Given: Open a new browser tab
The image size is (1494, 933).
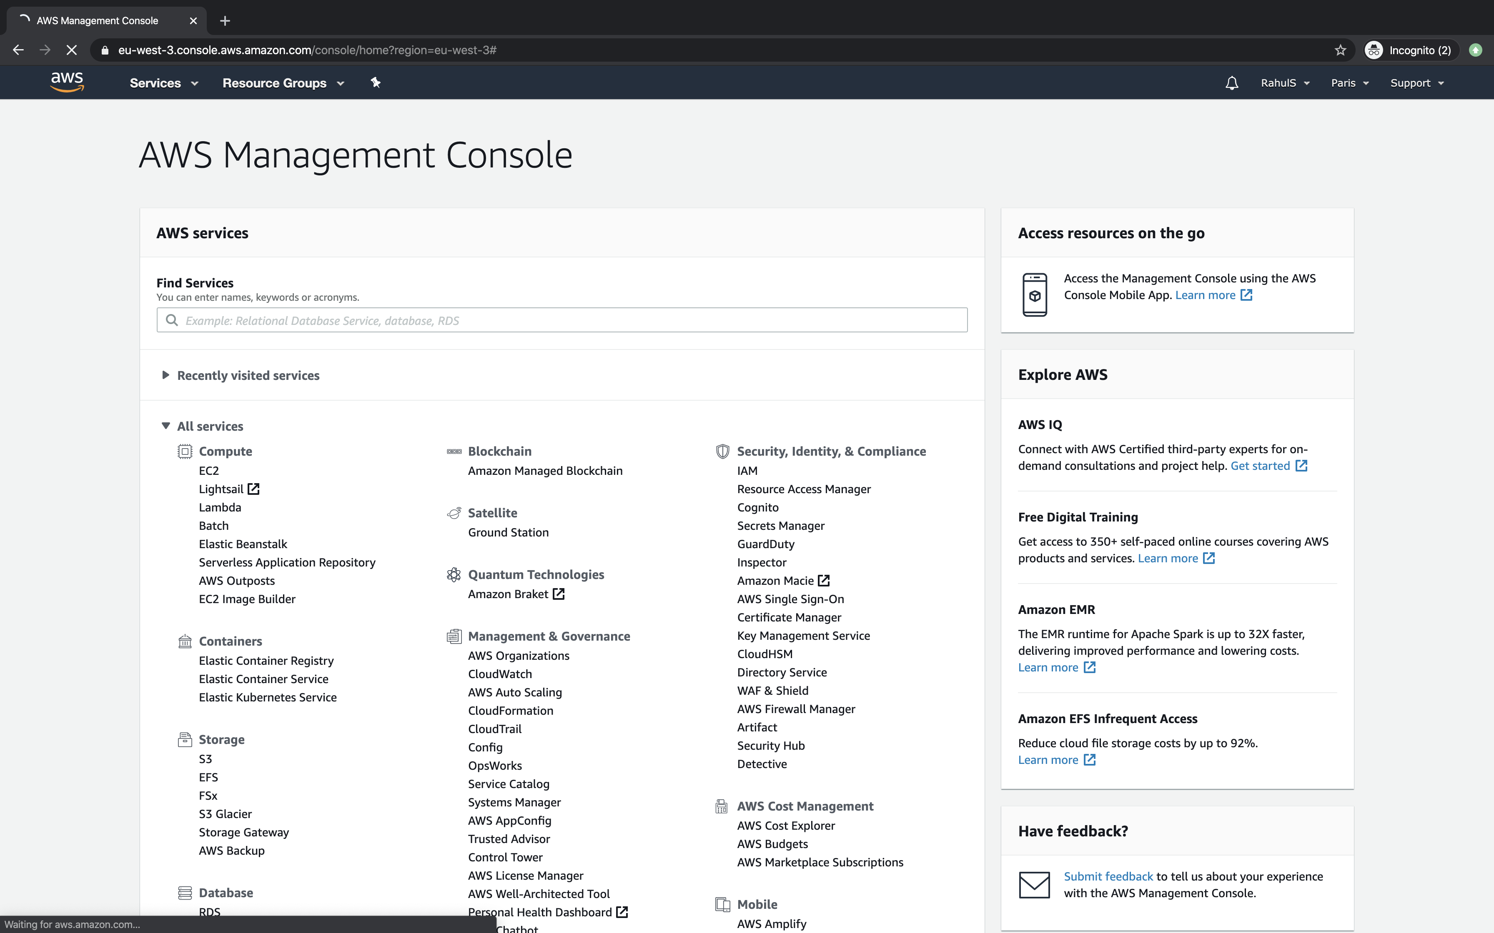Looking at the screenshot, I should (226, 21).
